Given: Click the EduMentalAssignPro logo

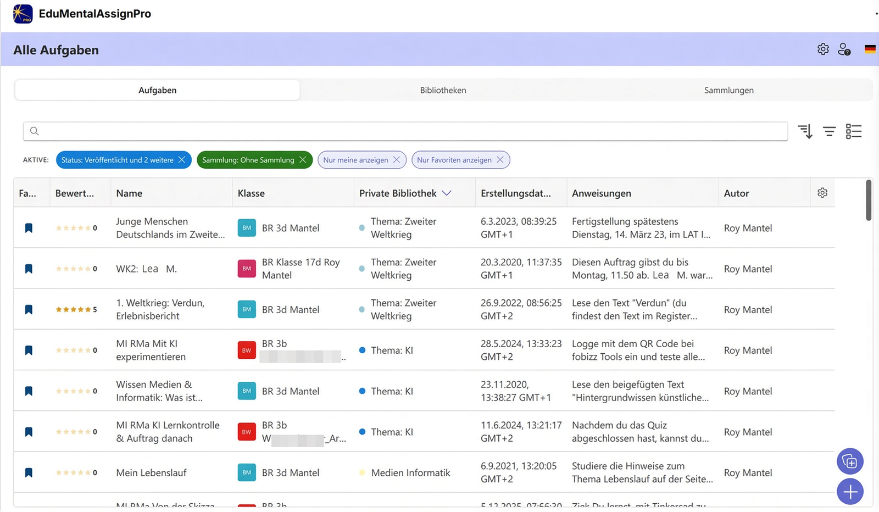Looking at the screenshot, I should pos(23,14).
